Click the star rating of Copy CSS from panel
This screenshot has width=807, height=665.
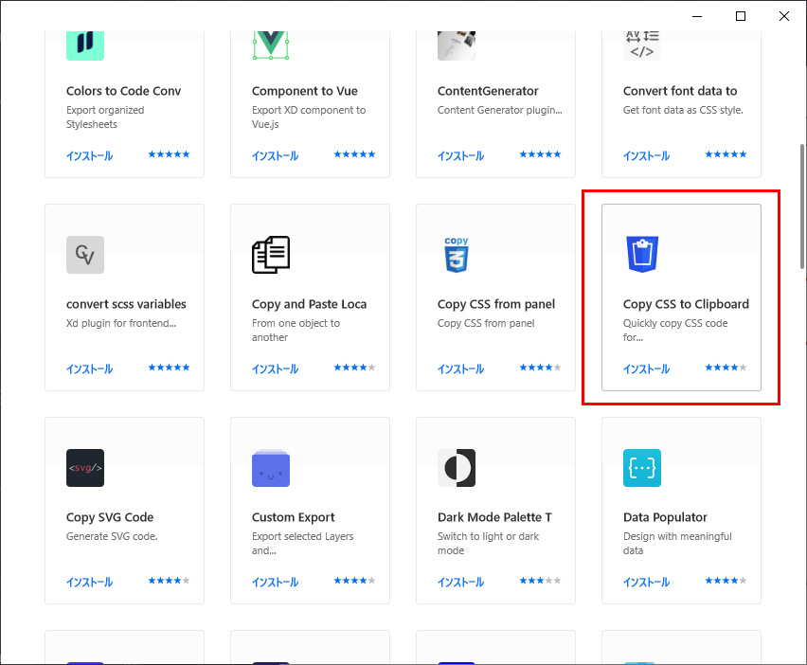[540, 367]
